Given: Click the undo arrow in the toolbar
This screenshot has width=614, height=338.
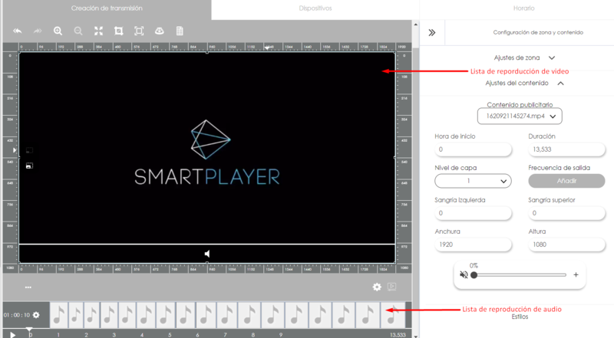Looking at the screenshot, I should click(18, 31).
